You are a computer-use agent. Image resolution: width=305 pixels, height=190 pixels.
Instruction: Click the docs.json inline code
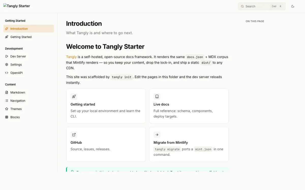click(195, 57)
